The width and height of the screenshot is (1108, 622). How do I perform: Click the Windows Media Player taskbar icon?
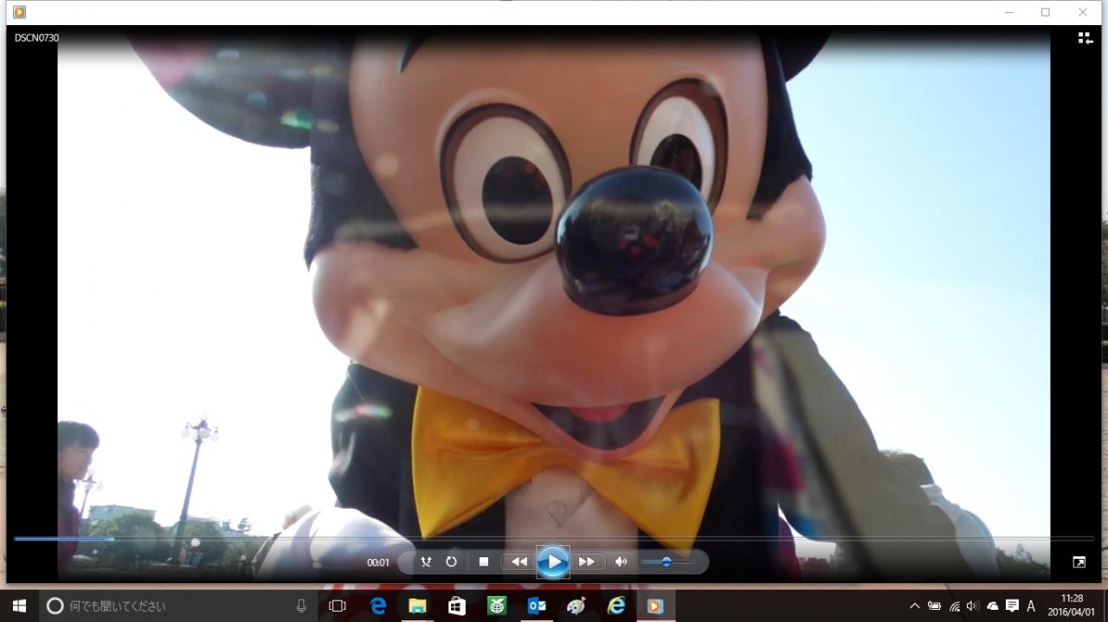click(x=656, y=606)
